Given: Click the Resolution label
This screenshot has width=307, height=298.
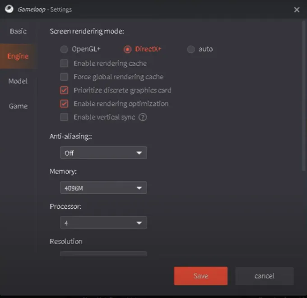Looking at the screenshot, I should [x=66, y=242].
